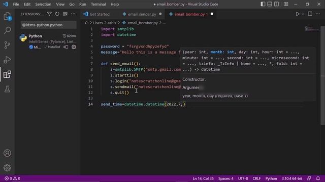Screen dimensions: 325x182
Task: Open Extensions panel more actions menu
Action: (x=73, y=14)
